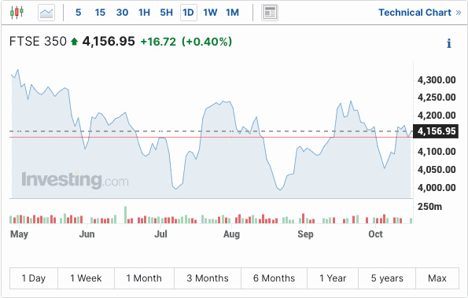Click the Aug axis label

pyautogui.click(x=231, y=234)
